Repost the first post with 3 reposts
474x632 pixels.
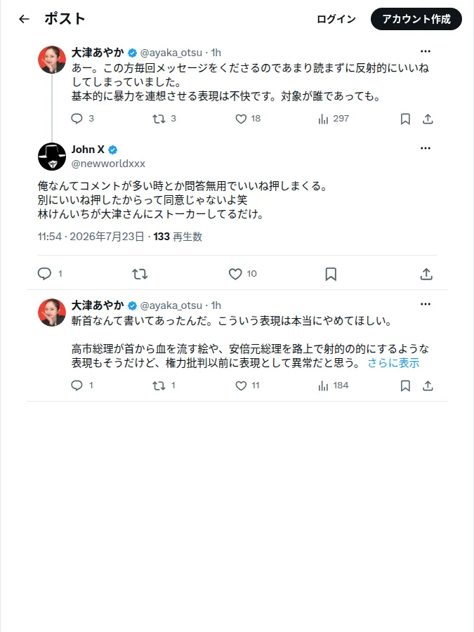pos(164,119)
